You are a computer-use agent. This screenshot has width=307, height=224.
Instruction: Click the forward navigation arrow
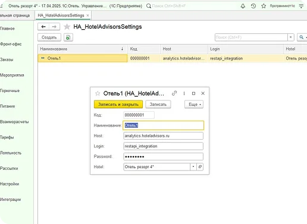pos(54,27)
